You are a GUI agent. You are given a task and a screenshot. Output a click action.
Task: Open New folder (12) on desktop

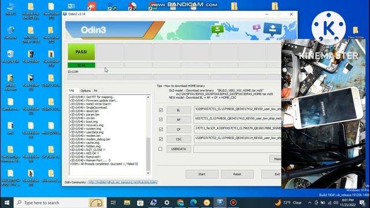click(x=51, y=35)
